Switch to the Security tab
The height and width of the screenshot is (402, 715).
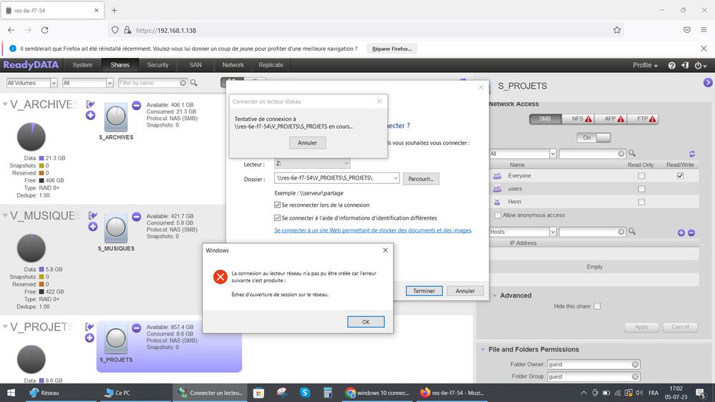click(157, 65)
